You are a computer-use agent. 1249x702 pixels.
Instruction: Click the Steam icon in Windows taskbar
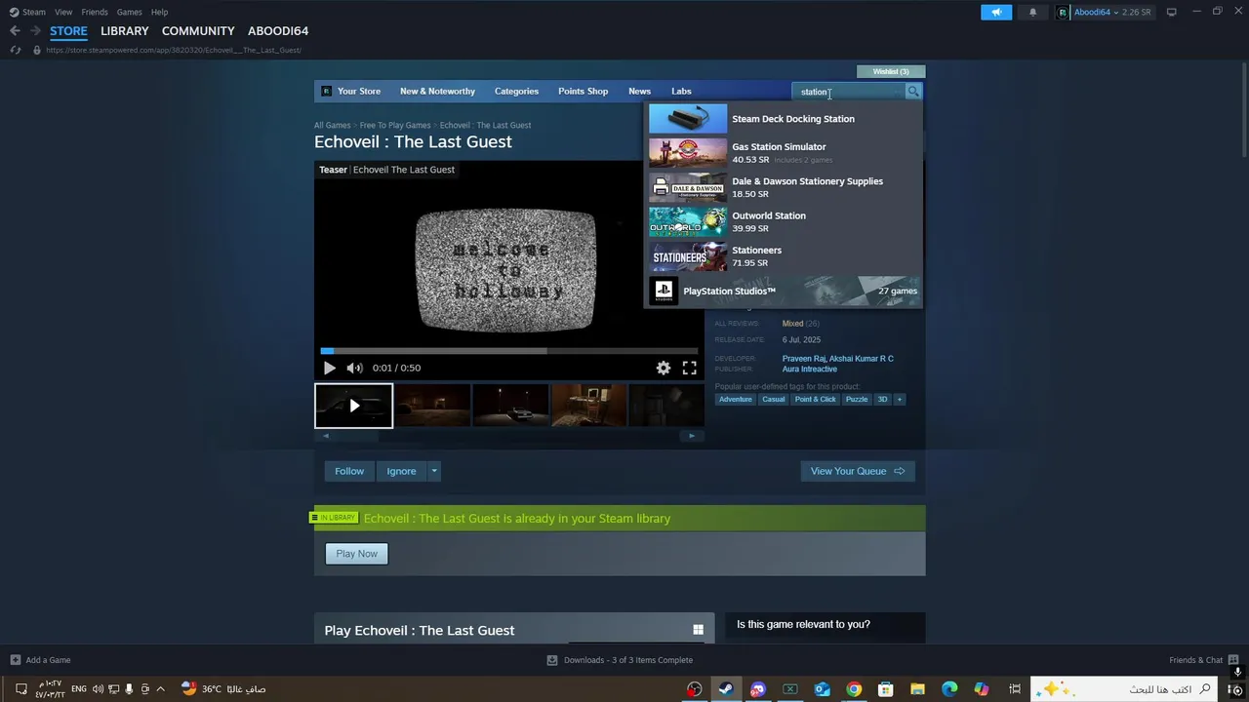726,689
